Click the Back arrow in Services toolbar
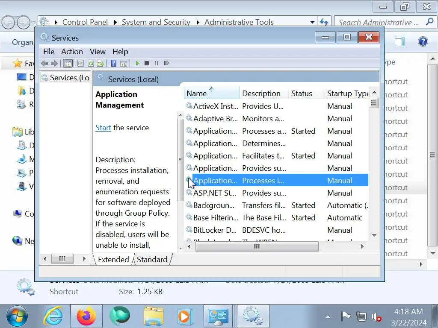The image size is (438, 328). pos(44,63)
